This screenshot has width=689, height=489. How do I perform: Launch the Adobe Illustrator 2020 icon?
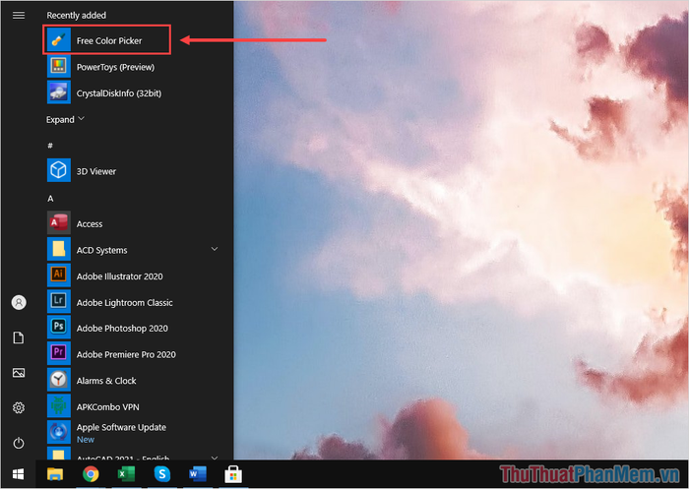[59, 275]
